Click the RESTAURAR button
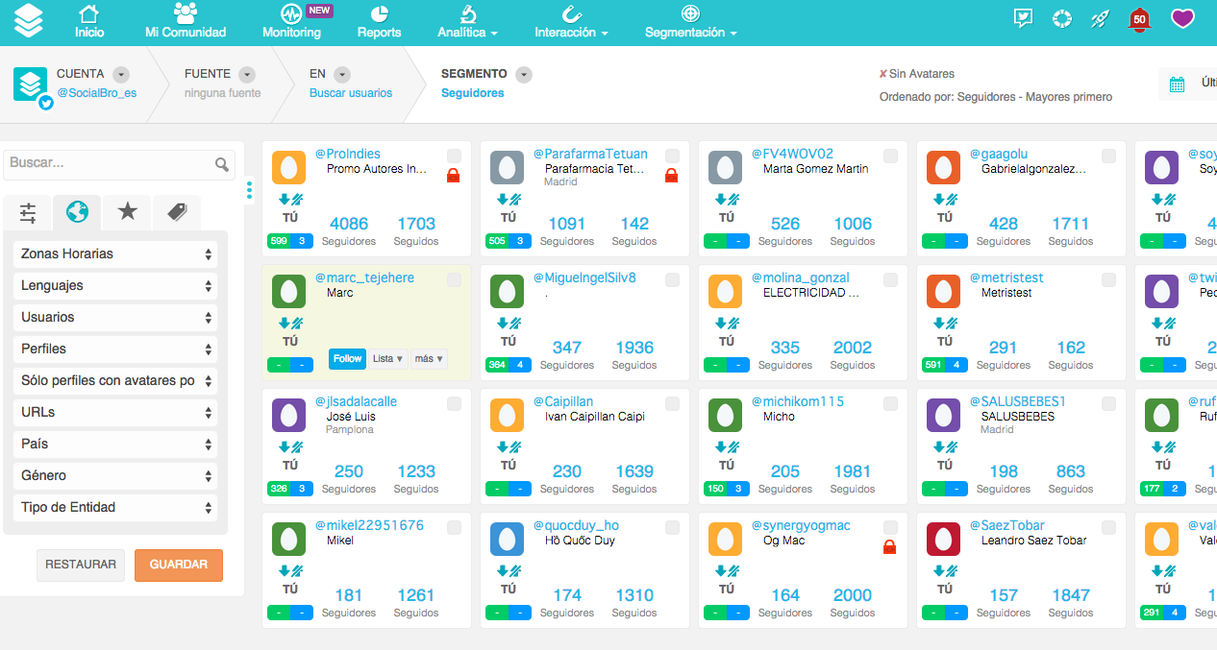The width and height of the screenshot is (1217, 650). (81, 566)
